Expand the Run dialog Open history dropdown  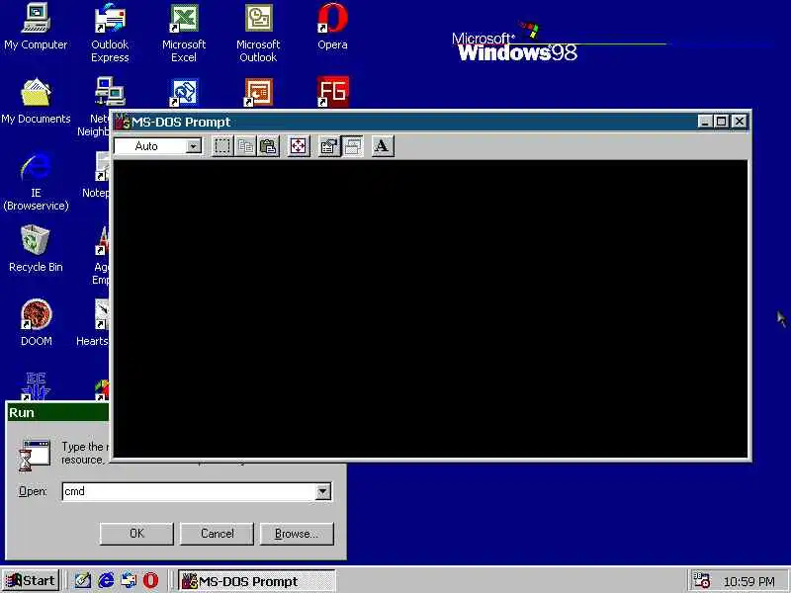pos(323,491)
